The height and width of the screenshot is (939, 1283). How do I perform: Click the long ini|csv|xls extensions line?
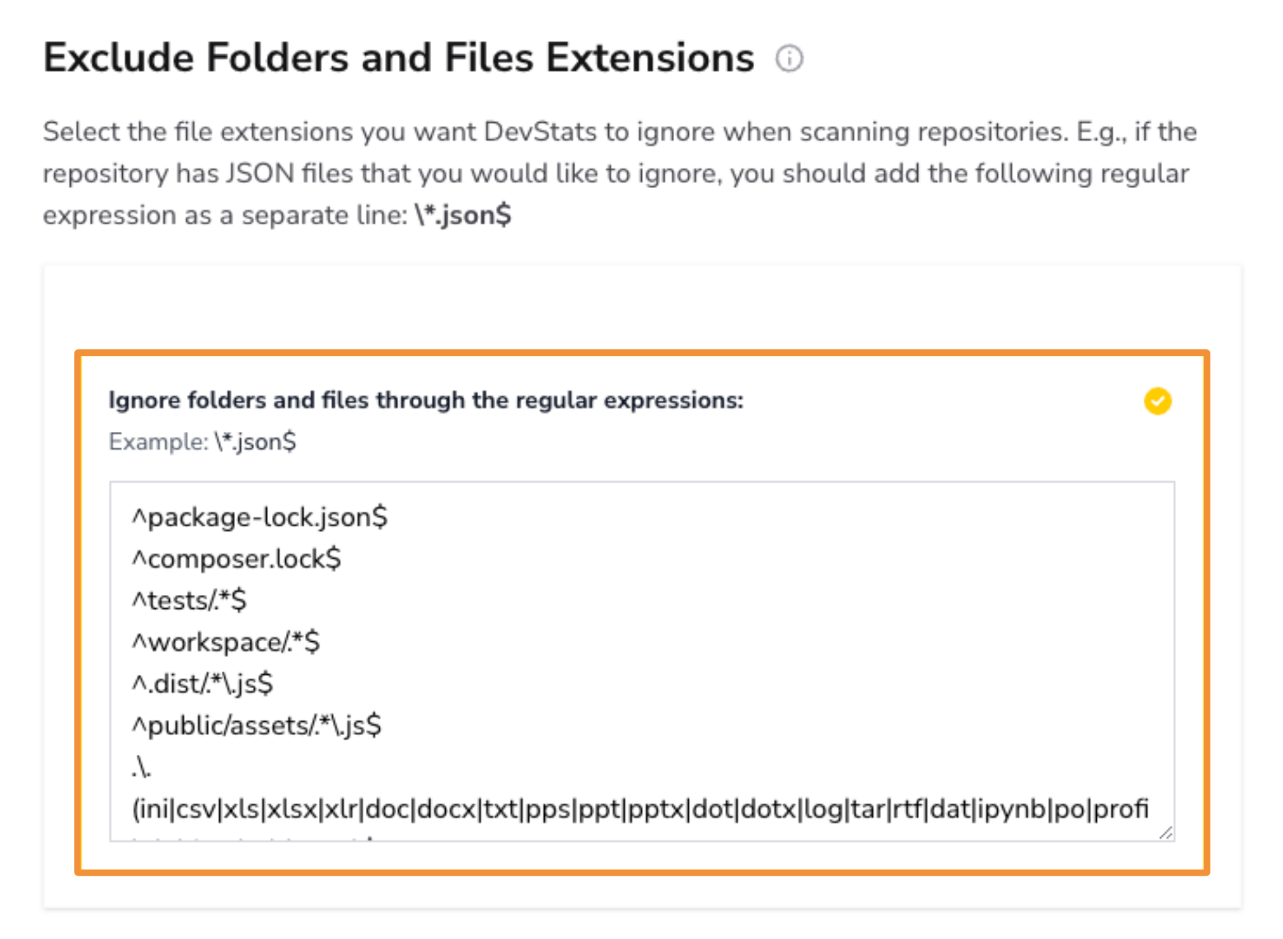pyautogui.click(x=641, y=808)
